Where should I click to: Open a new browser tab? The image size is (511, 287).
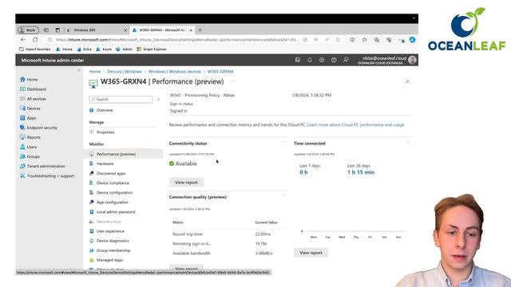tap(200, 30)
